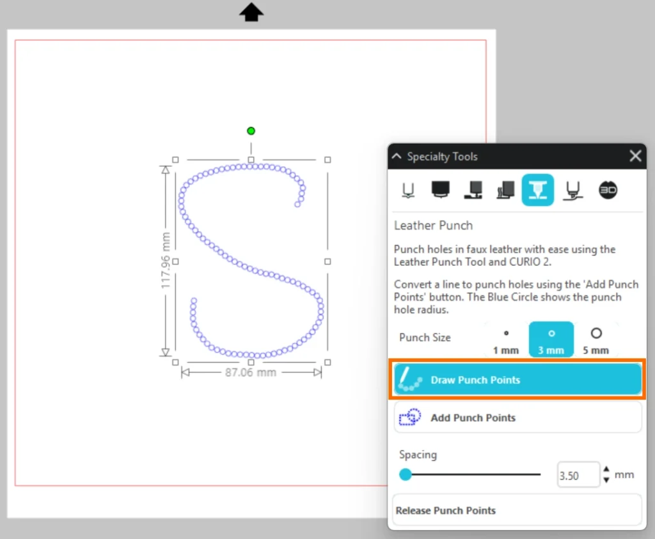Select the third specialty tool icon
655x539 pixels.
(x=474, y=190)
